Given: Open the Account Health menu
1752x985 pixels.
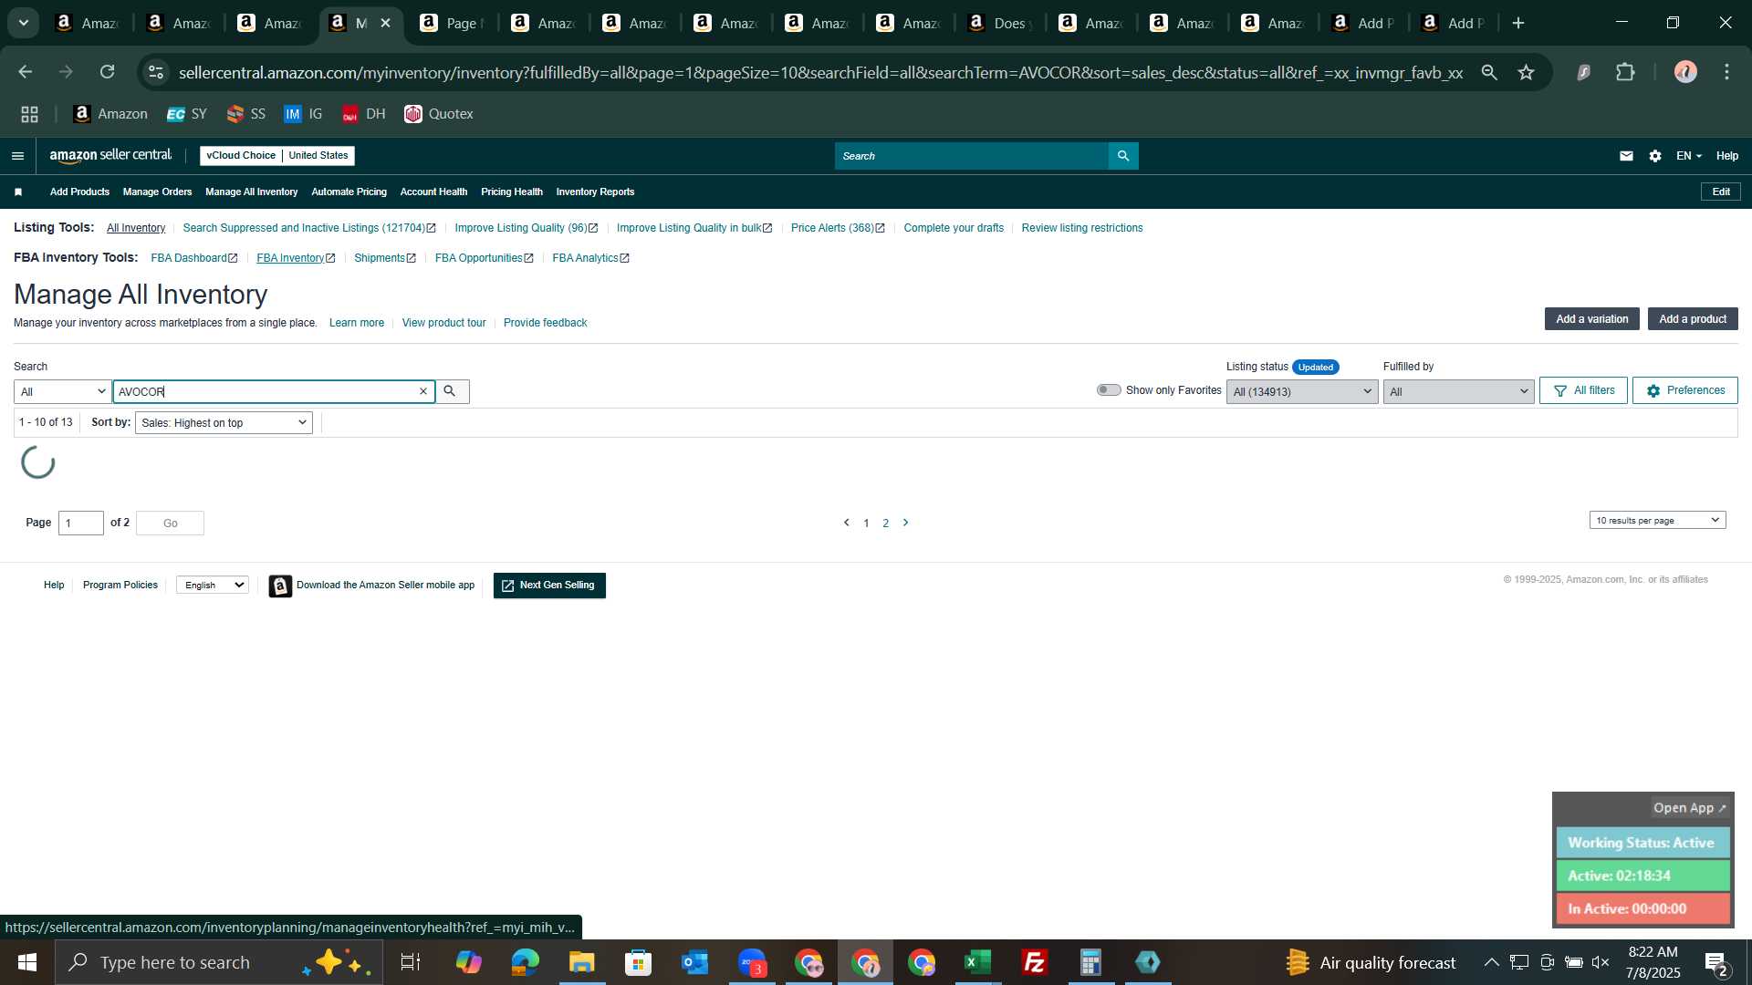Looking at the screenshot, I should click(433, 192).
